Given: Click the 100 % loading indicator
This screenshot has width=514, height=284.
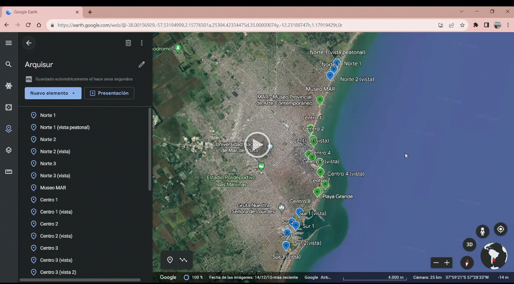Looking at the screenshot, I should click(193, 277).
